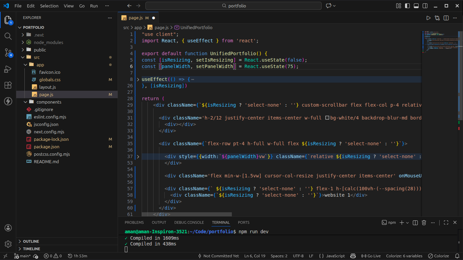This screenshot has height=260, width=463.
Task: Kill the terminal using trash icon
Action: click(x=424, y=222)
